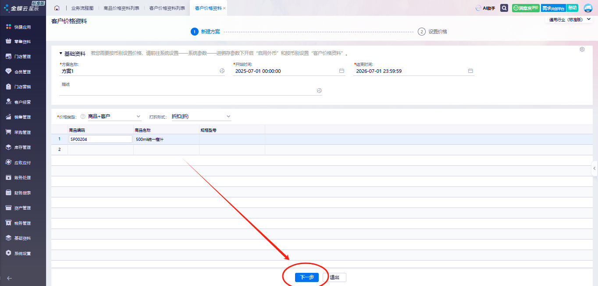Image resolution: width=598 pixels, height=286 pixels.
Task: Click the 商品编码 field containing SP00204
Action: 100,139
